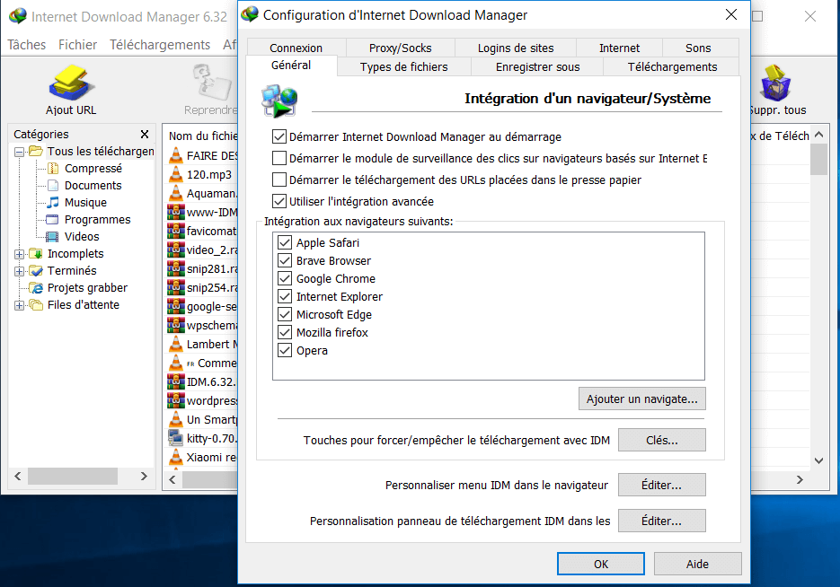Click the Compressé category icon
The width and height of the screenshot is (840, 587).
pos(53,169)
